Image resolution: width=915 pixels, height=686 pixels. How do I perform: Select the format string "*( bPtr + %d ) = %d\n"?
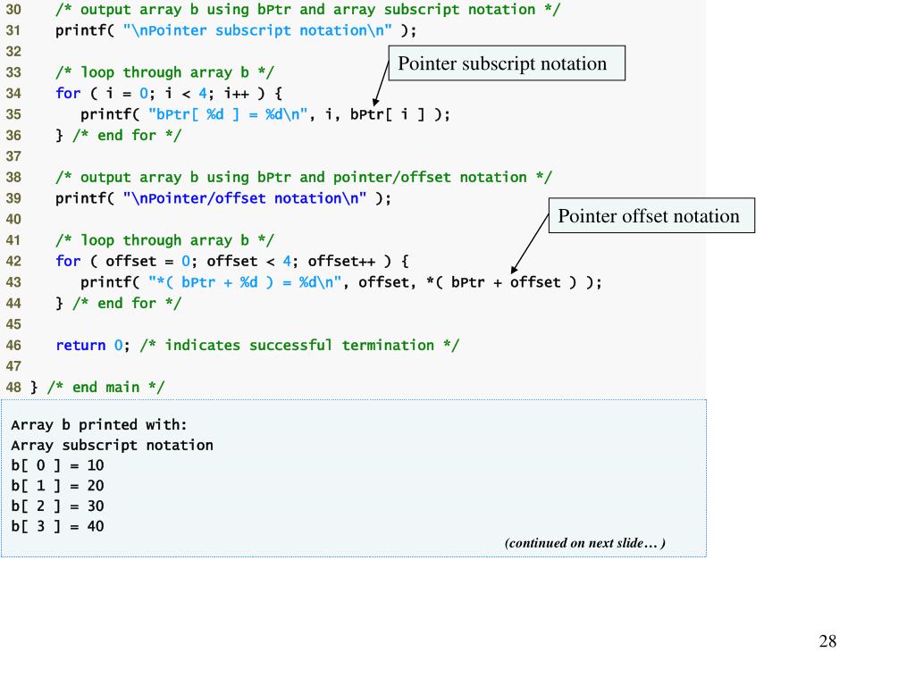point(245,282)
